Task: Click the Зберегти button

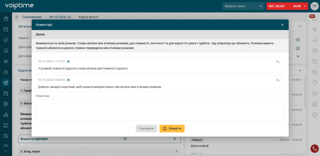Action: point(172,129)
